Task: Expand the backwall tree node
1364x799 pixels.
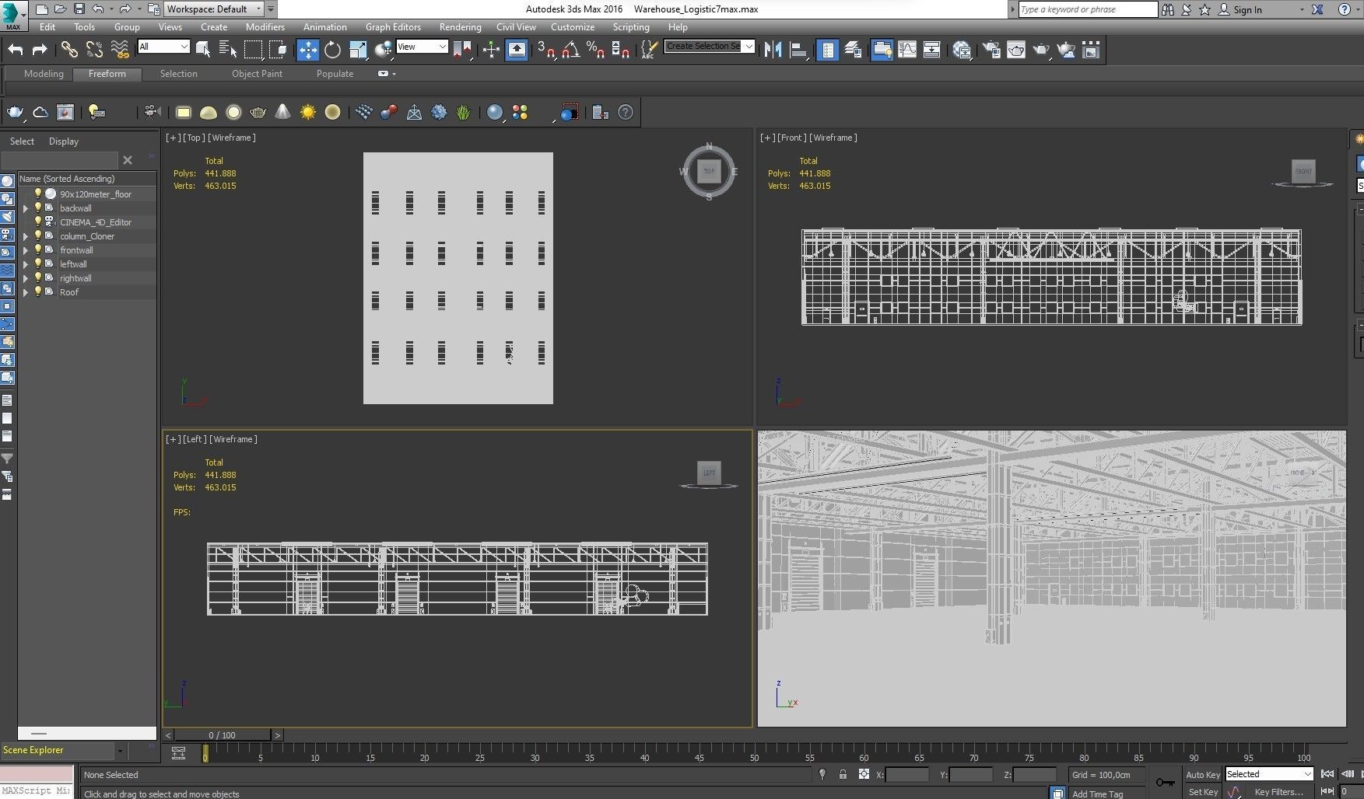Action: [x=25, y=208]
